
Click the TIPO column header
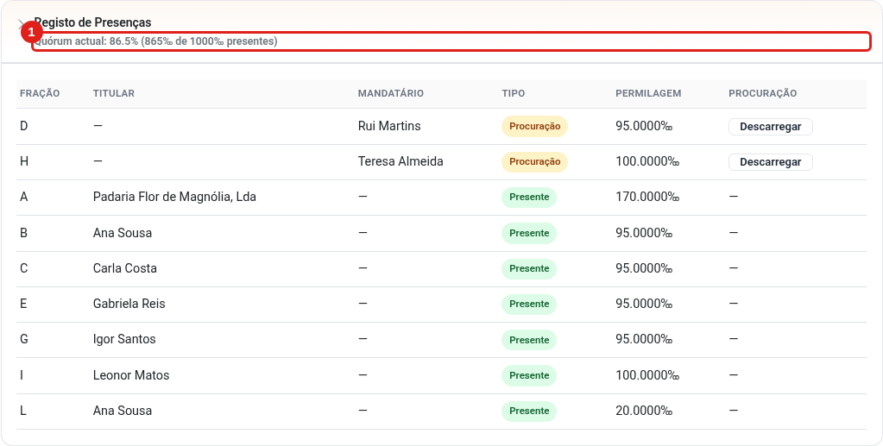514,93
